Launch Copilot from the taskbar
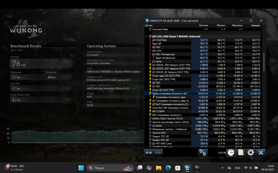 pos(149,168)
